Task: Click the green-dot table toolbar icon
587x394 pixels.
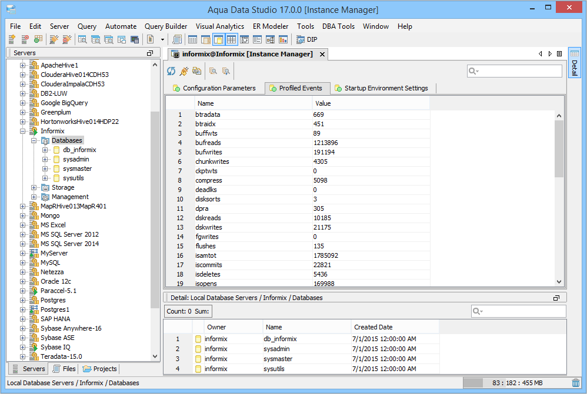Action: [x=38, y=39]
